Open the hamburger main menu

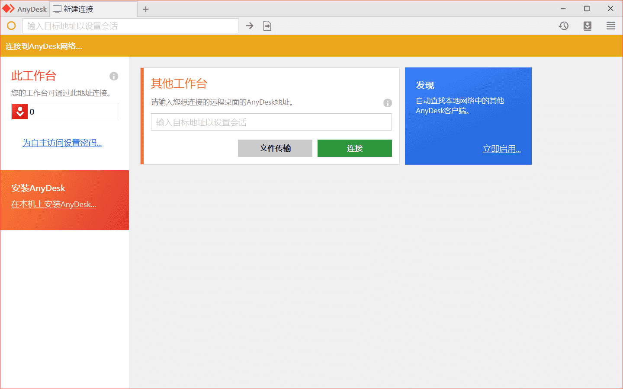coord(611,26)
